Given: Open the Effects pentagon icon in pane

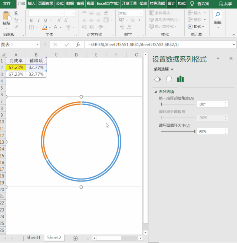Looking at the screenshot, I should (x=169, y=79).
